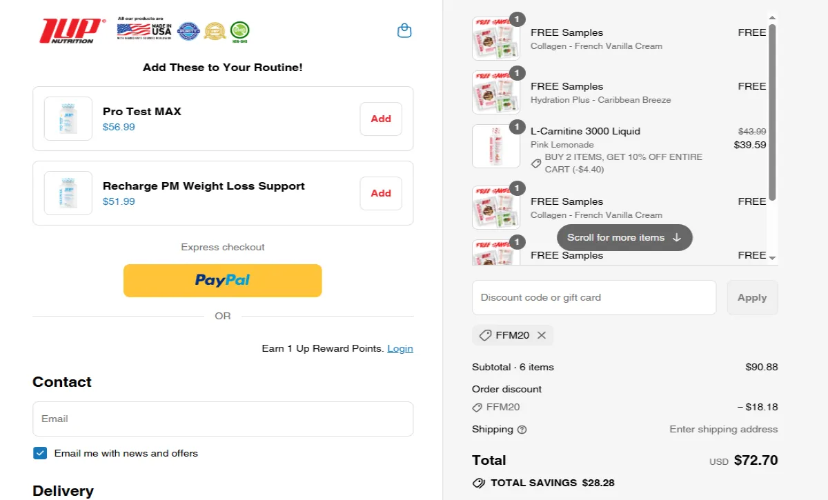Expand cart with "Scroll for more items"
This screenshot has height=500, width=828.
[x=624, y=237]
